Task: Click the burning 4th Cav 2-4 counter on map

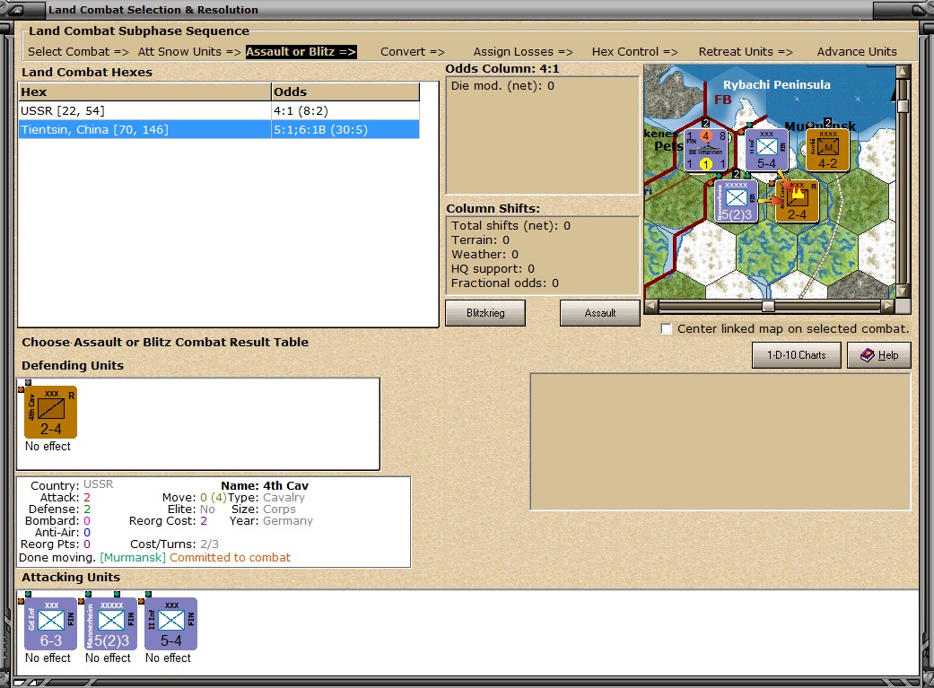Action: (797, 201)
